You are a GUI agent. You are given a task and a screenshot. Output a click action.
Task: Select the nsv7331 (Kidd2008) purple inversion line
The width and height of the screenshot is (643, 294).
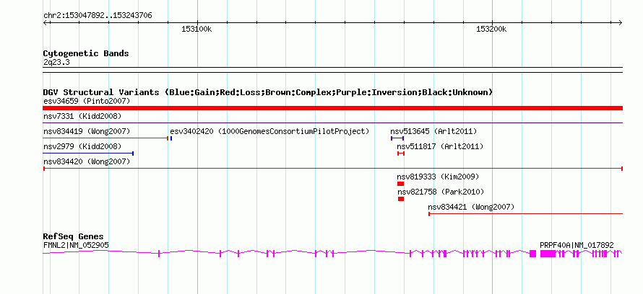click(x=332, y=122)
